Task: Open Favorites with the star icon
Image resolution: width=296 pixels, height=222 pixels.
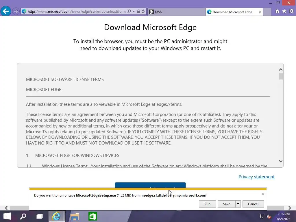Action: point(284,11)
